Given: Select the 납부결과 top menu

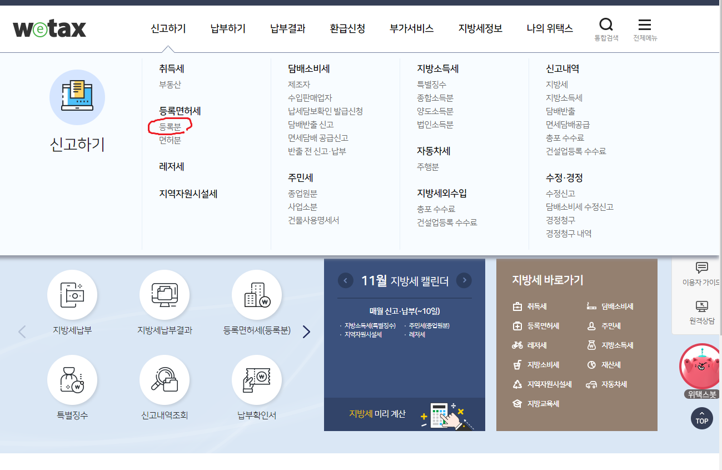Looking at the screenshot, I should 287,28.
